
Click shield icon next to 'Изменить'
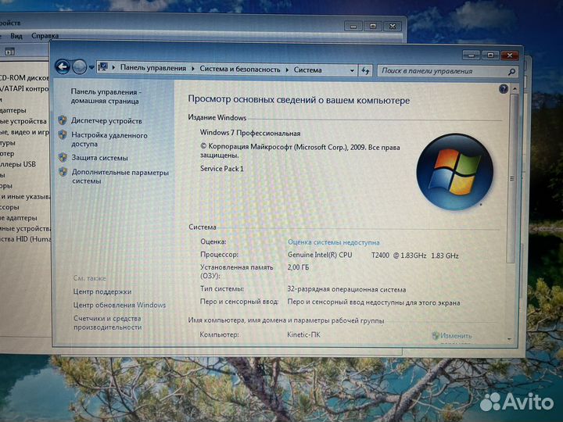(x=436, y=335)
